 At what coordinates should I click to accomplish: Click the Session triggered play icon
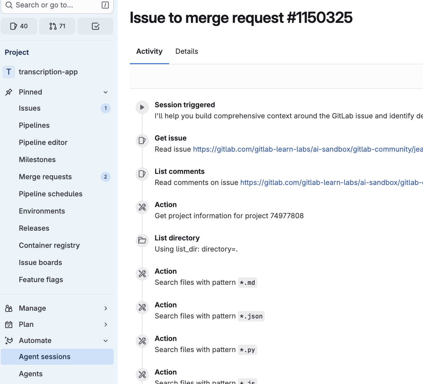tap(142, 107)
